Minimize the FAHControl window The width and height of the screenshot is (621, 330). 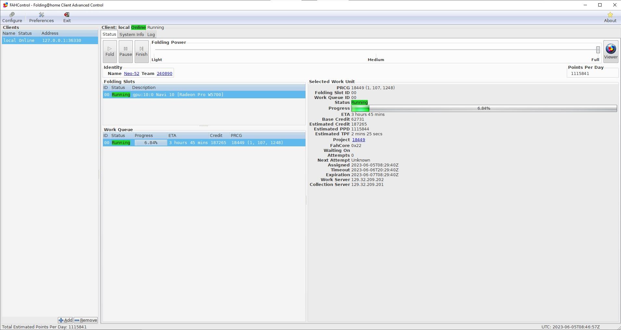(x=585, y=5)
